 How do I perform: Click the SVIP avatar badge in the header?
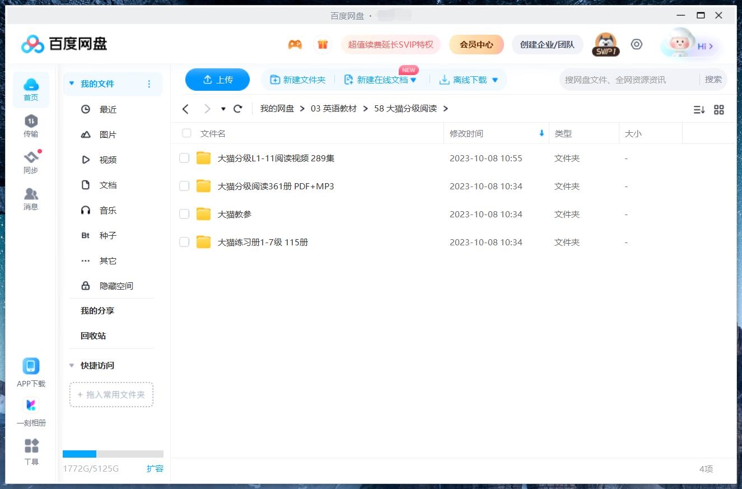605,44
